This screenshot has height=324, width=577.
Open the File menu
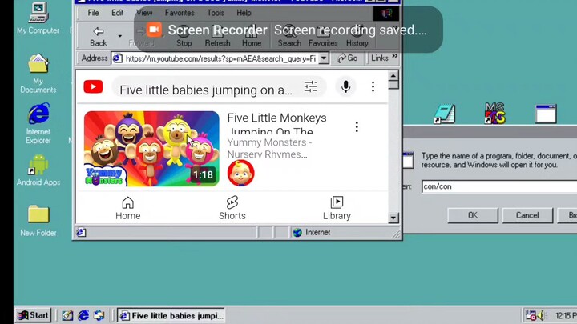point(93,13)
